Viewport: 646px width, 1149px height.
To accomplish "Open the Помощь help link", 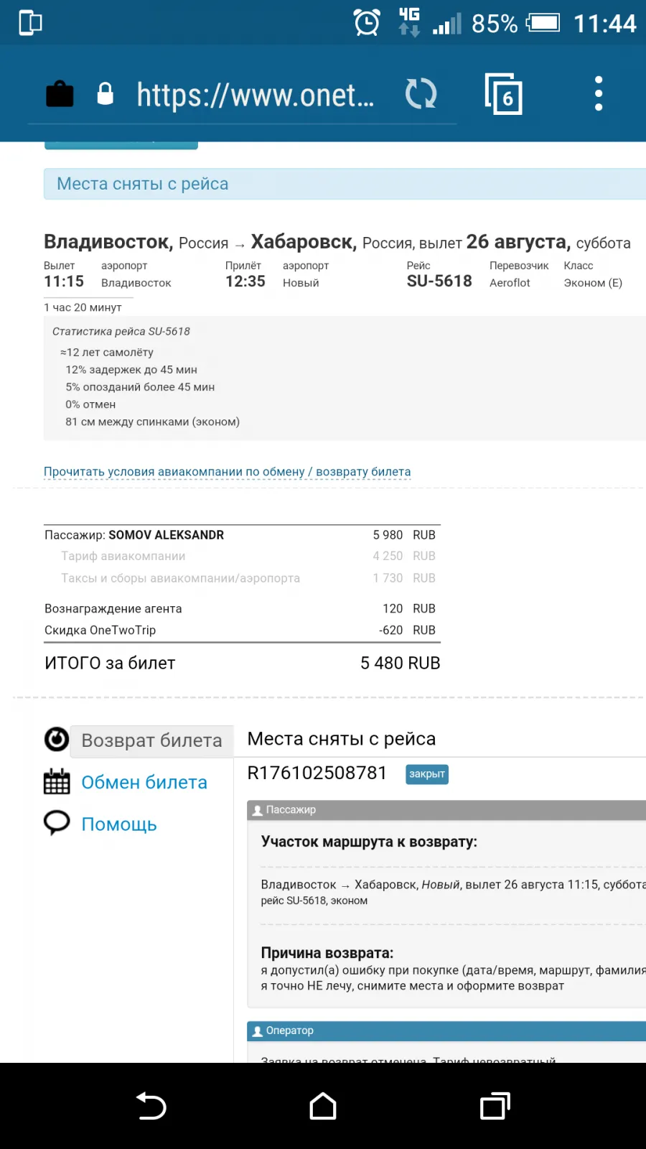I will (x=119, y=824).
